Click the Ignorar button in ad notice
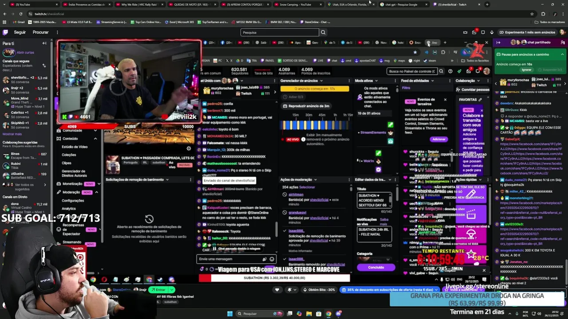 [526, 70]
